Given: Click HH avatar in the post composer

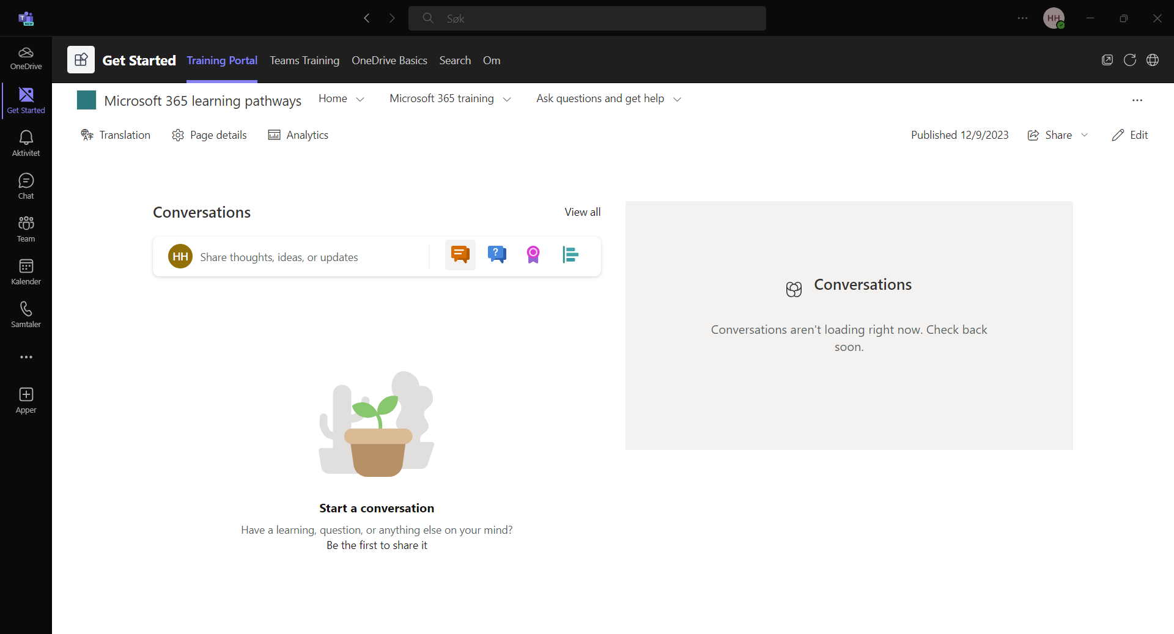Looking at the screenshot, I should click(x=180, y=257).
